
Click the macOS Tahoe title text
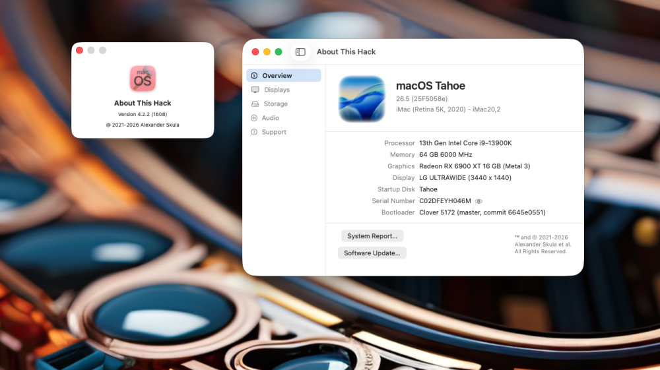[x=430, y=86]
